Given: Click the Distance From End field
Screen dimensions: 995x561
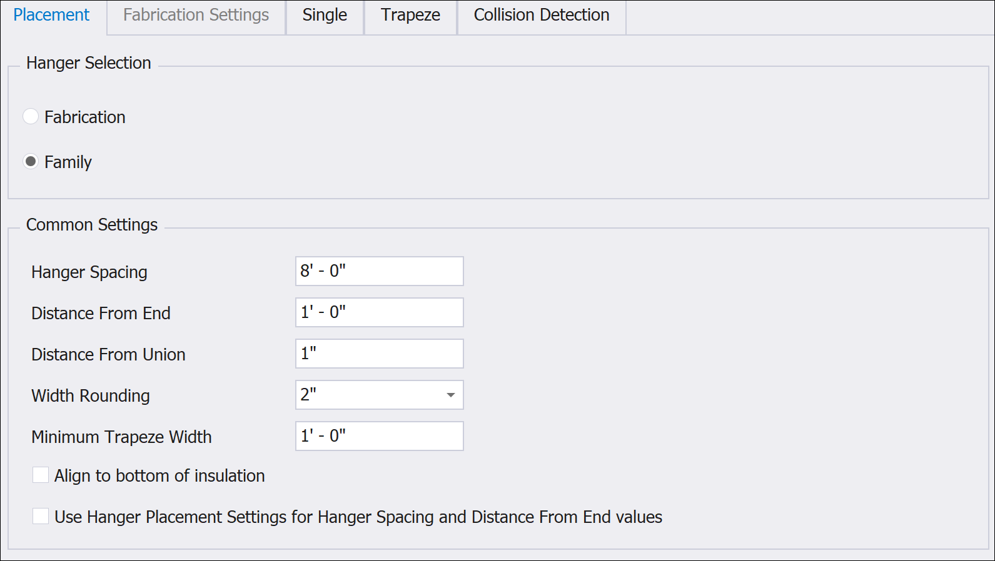Looking at the screenshot, I should 380,312.
